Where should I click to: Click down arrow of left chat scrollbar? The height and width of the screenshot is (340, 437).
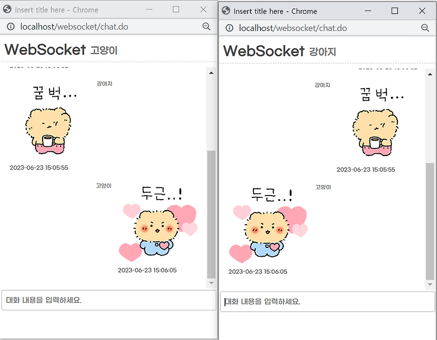pyautogui.click(x=212, y=283)
